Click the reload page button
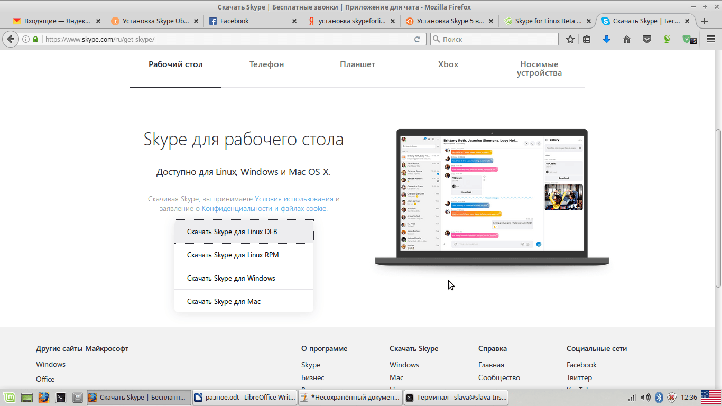This screenshot has width=722, height=406. [x=417, y=39]
